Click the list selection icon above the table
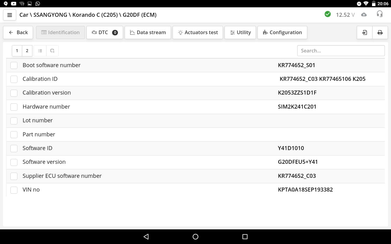 coord(40,51)
